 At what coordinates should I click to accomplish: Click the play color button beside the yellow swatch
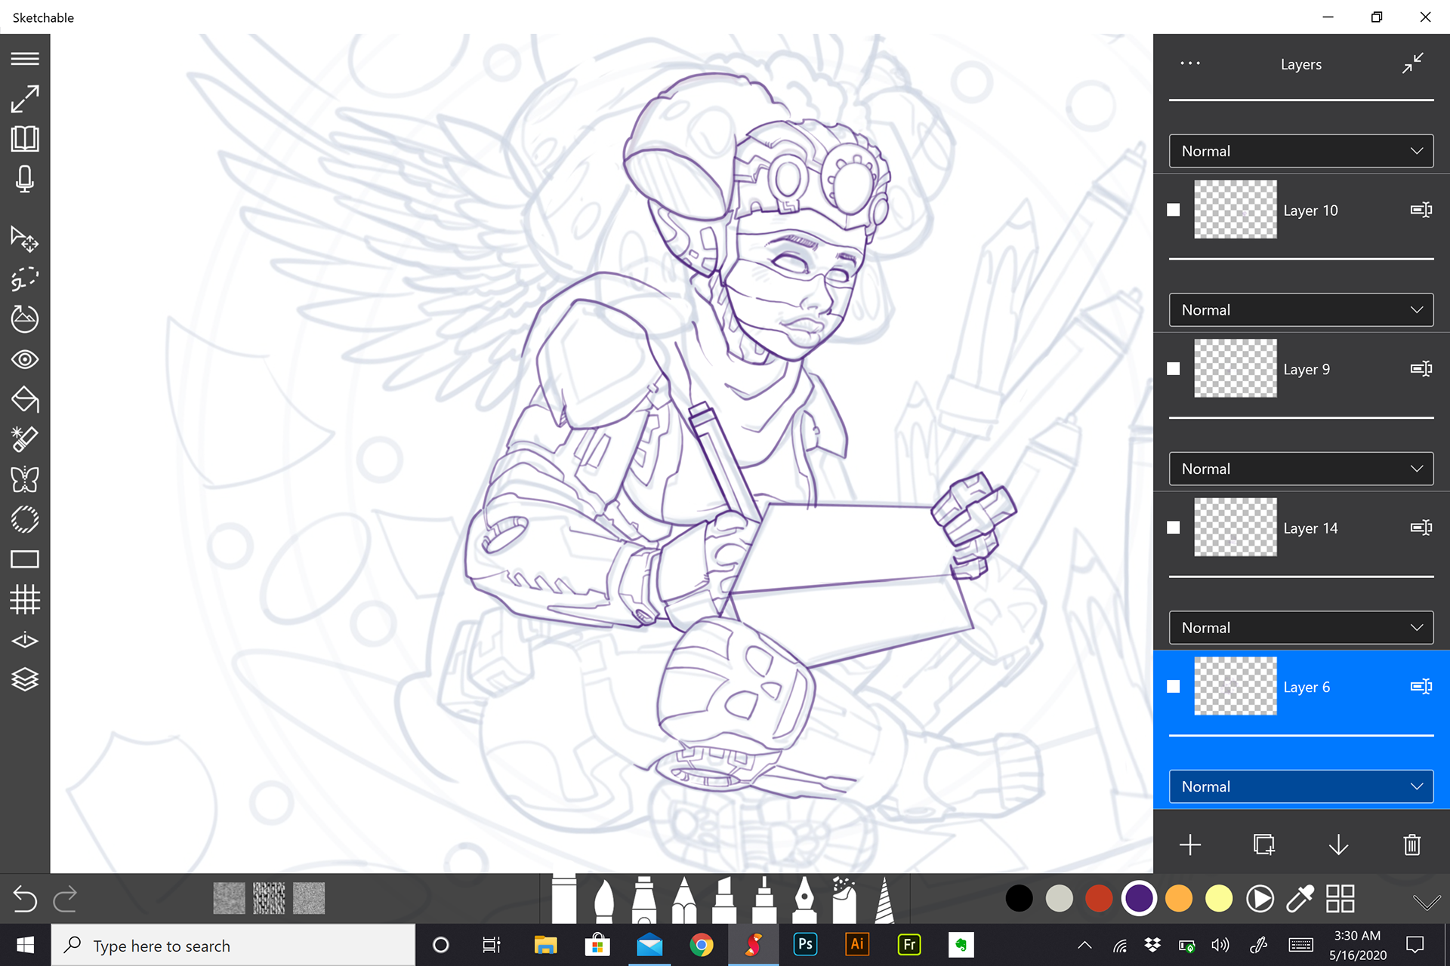pos(1260,899)
